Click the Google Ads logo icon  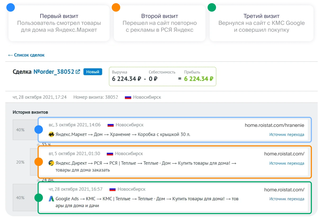pos(51,199)
